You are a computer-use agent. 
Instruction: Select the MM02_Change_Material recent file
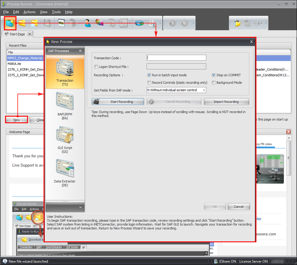[x=26, y=58]
